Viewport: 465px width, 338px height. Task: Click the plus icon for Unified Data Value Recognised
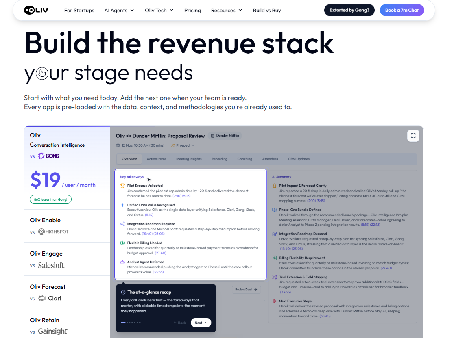click(x=122, y=205)
